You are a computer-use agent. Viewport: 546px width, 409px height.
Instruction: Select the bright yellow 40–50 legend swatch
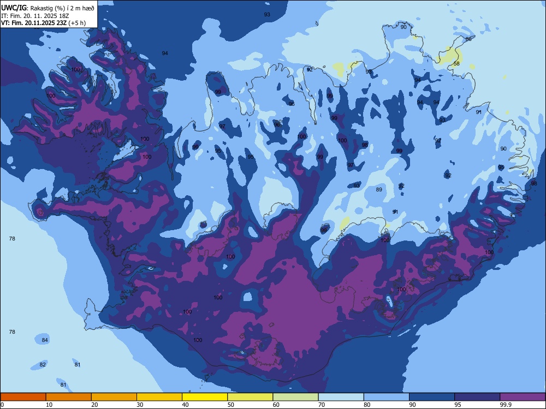coord(205,397)
